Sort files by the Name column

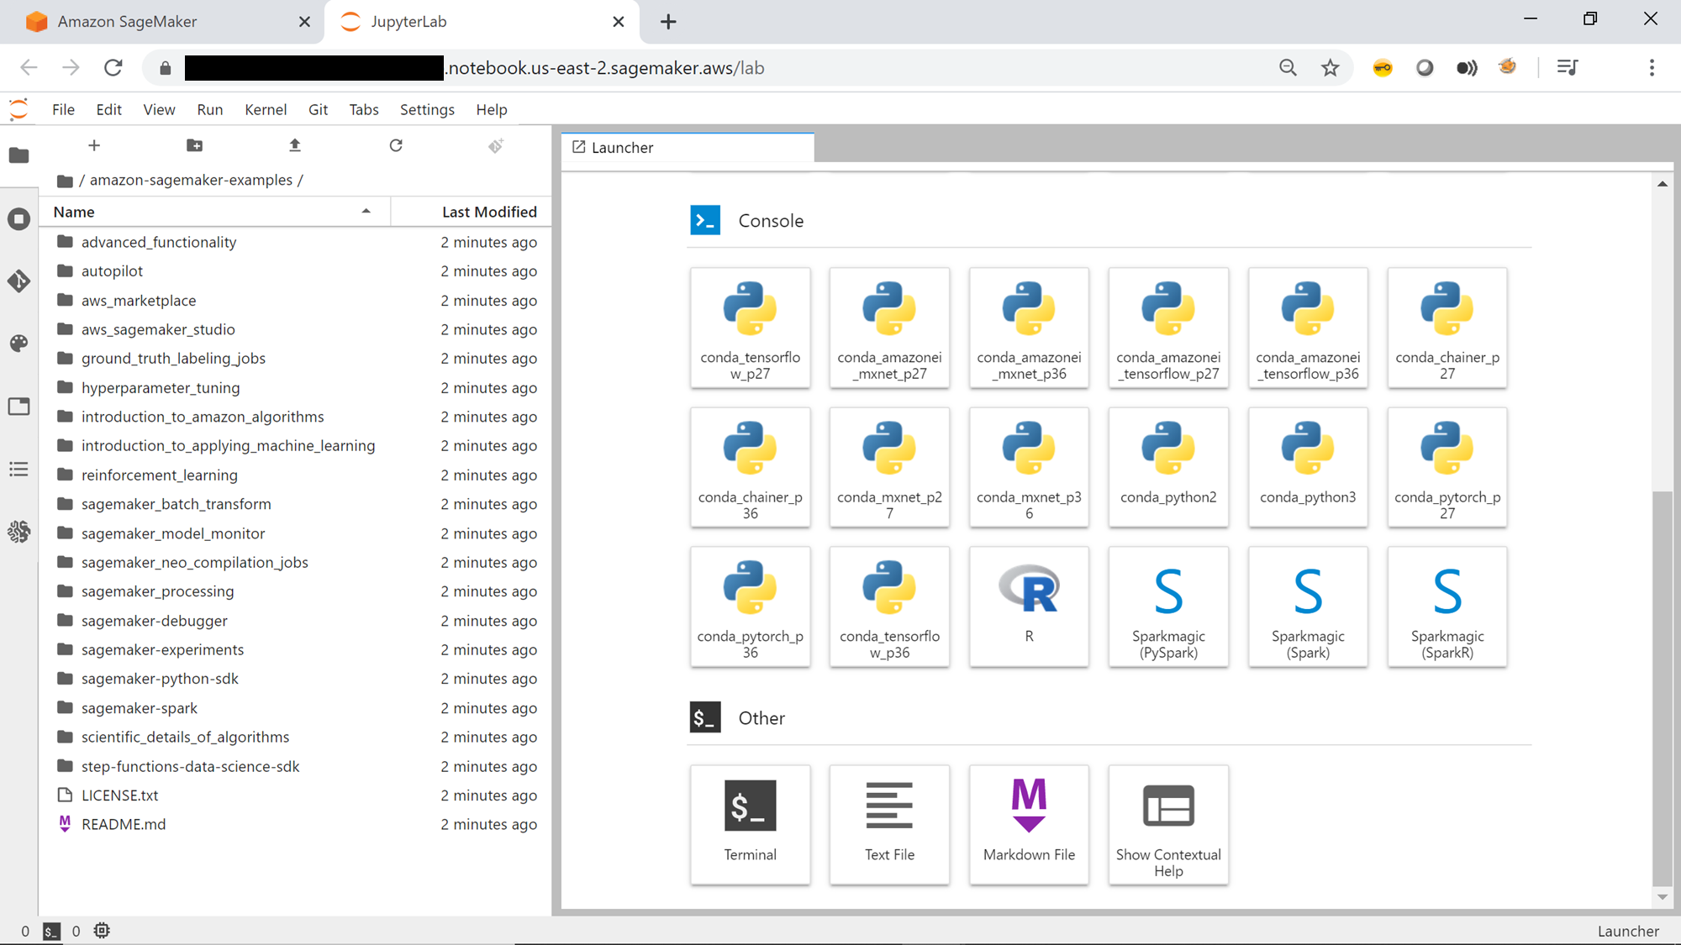[x=74, y=212]
